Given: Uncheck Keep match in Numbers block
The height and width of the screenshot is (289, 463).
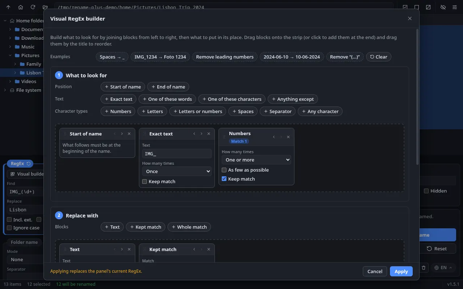Looking at the screenshot, I should (224, 179).
